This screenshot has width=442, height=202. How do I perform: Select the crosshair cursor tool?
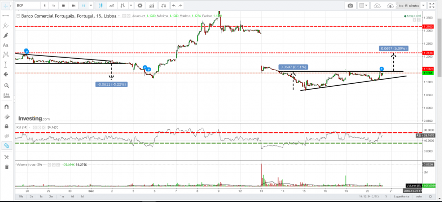6,6
